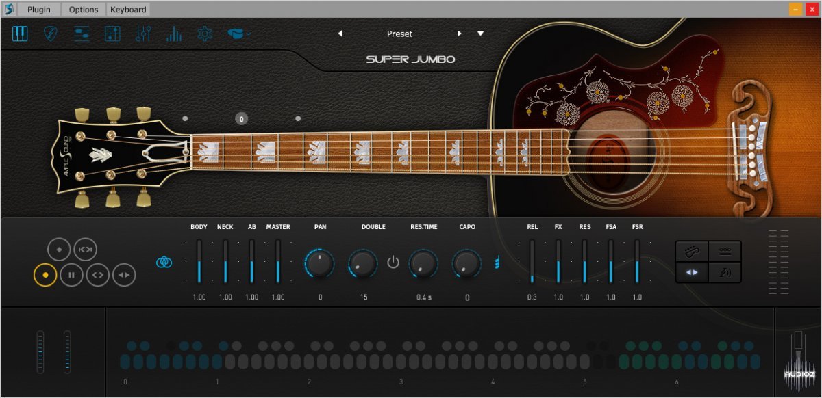Viewport: 822px width, 398px height.
Task: Toggle the Double power switch
Action: (x=394, y=261)
